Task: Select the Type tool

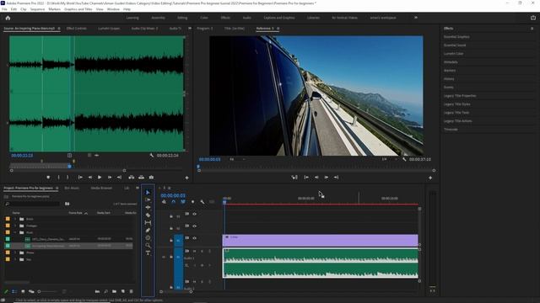Action: pyautogui.click(x=148, y=253)
